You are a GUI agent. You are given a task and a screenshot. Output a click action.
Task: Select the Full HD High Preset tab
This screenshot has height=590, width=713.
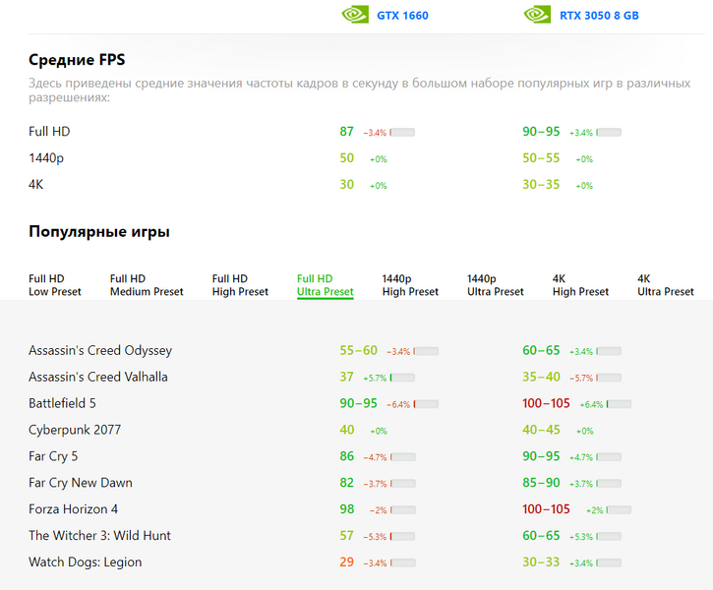point(240,285)
